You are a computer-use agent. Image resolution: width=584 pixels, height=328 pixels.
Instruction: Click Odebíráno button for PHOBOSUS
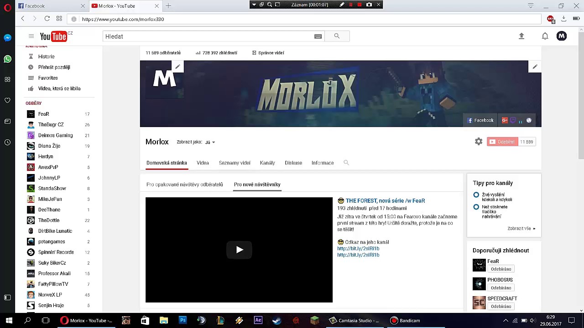pyautogui.click(x=501, y=288)
